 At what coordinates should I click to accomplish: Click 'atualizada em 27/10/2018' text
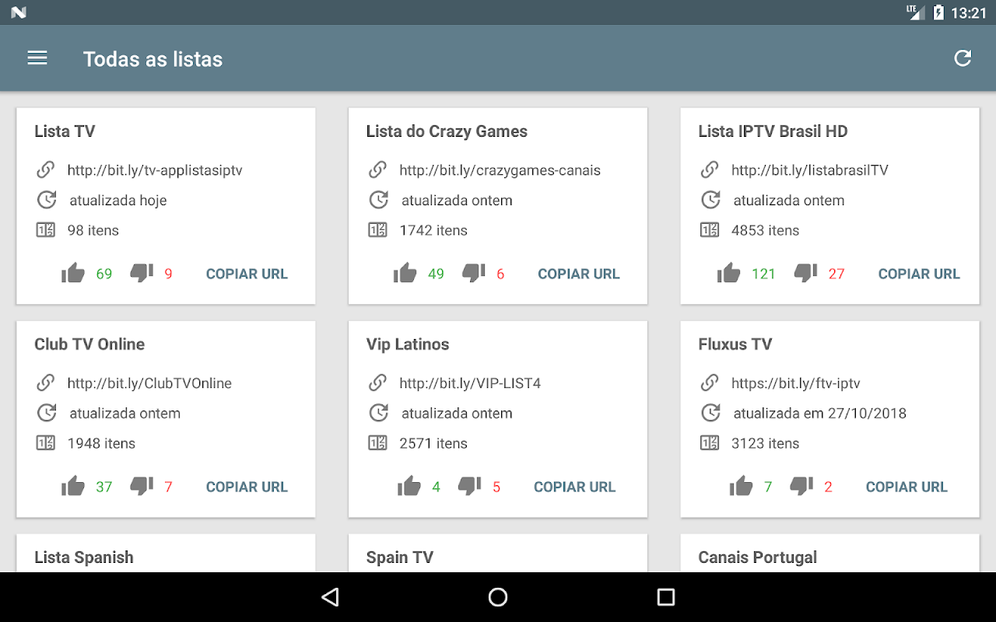click(x=820, y=414)
